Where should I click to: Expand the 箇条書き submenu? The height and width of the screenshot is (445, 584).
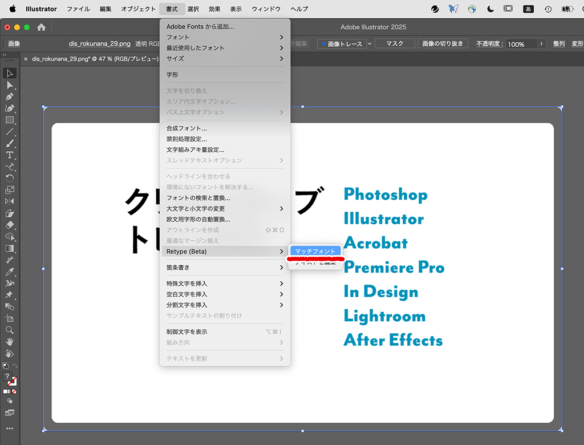(225, 268)
